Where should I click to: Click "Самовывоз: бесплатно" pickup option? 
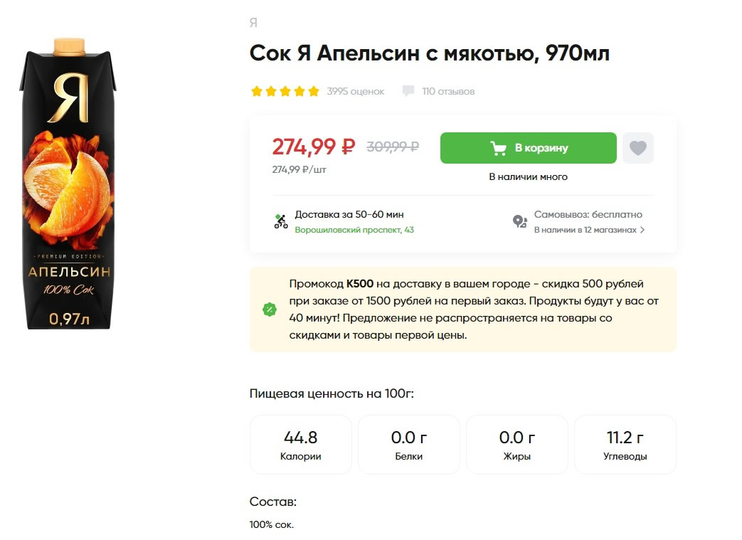click(x=588, y=214)
